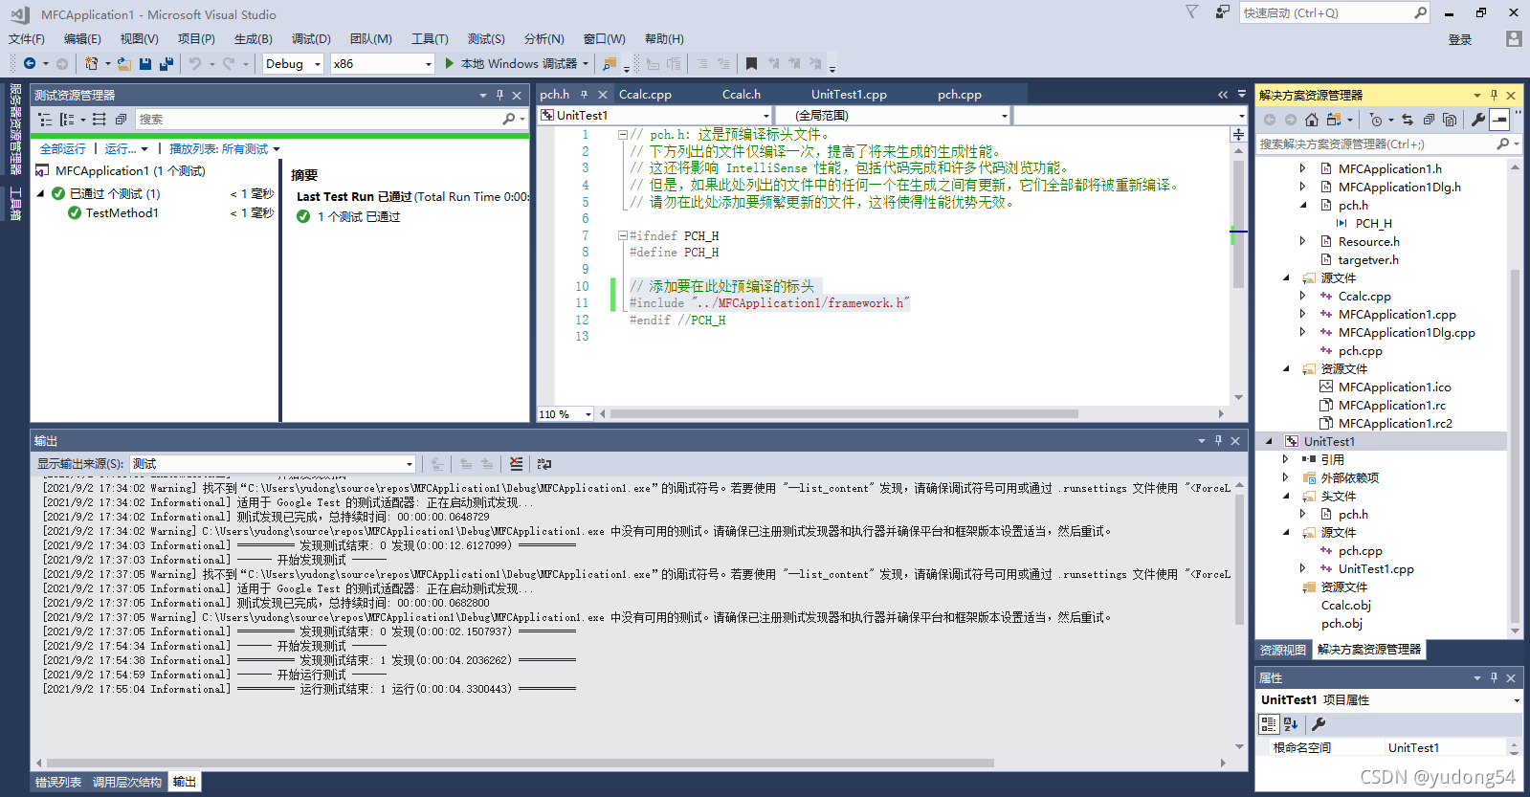
Task: Open property pages wrench in Properties panel
Action: point(1319,724)
